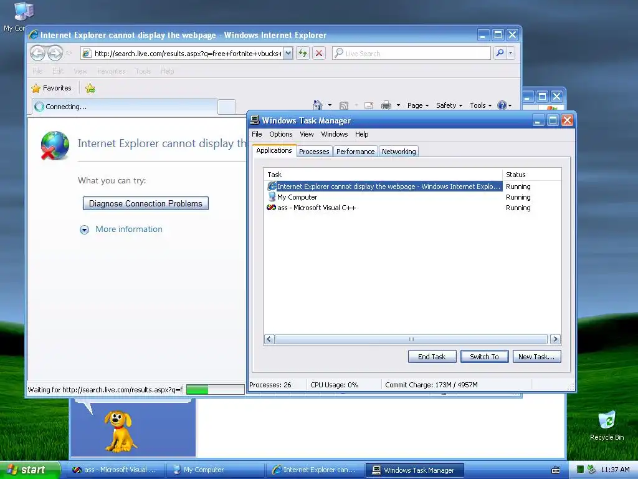Click the IE page loading progress bar
Viewport: 638px width, 479px height.
(215, 390)
